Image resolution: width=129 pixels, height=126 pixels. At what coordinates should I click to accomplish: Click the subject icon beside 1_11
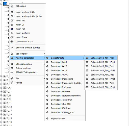click(5, 103)
